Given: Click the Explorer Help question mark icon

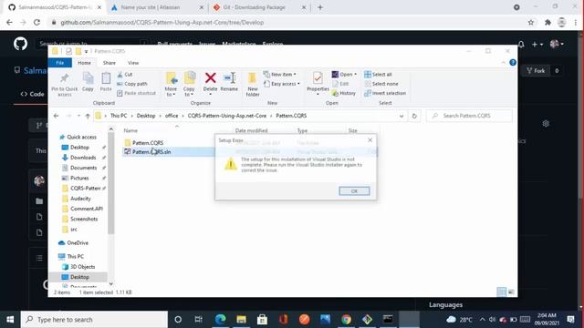Looking at the screenshot, I should coord(513,63).
